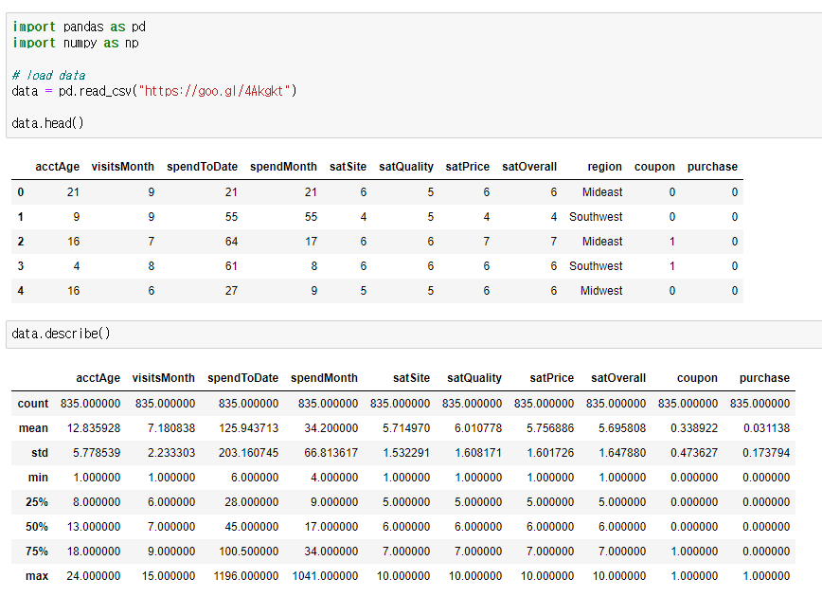Image resolution: width=822 pixels, height=597 pixels.
Task: Select 25% spendToDate value 28.000000
Action: click(x=252, y=502)
